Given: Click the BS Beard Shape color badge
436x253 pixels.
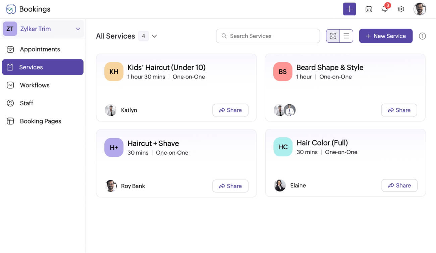Looking at the screenshot, I should [283, 71].
